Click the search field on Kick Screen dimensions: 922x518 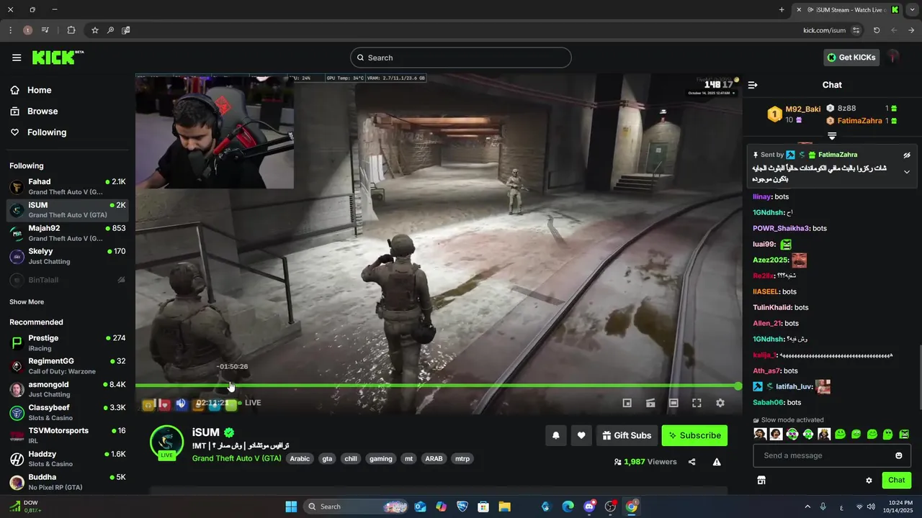461,58
